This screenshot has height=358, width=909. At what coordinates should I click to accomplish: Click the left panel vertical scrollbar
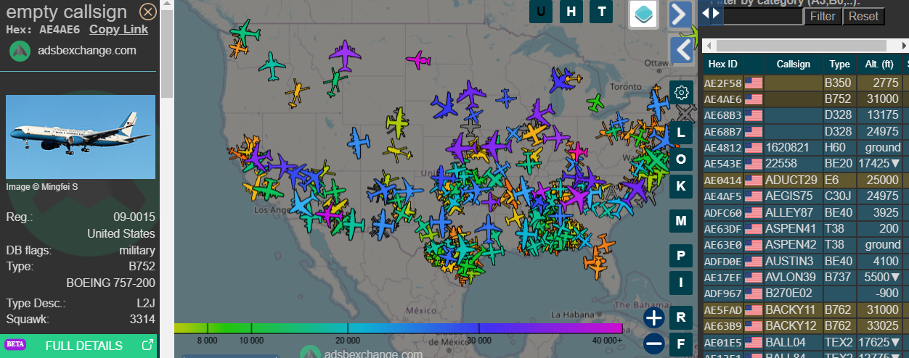pyautogui.click(x=167, y=54)
